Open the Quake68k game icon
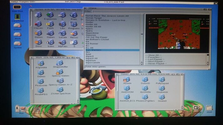223x125 pixels. coord(162,89)
